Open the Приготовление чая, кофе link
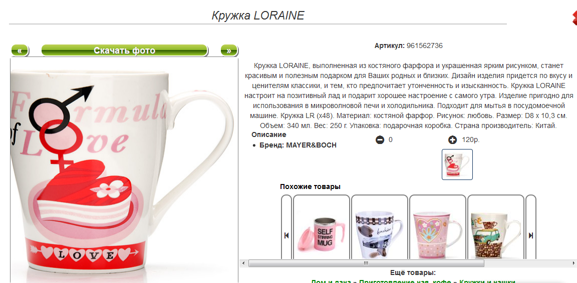Screen dimensions: 577x283 tap(405, 281)
